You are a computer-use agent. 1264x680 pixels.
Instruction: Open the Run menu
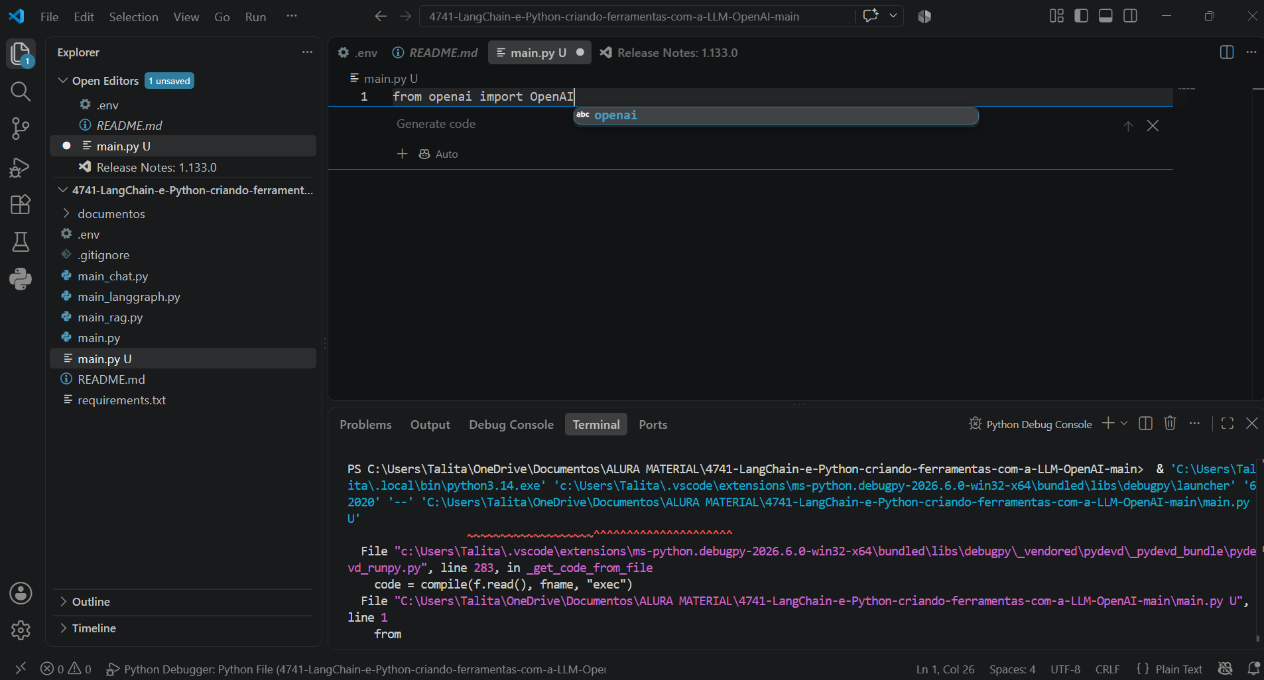[x=255, y=17]
